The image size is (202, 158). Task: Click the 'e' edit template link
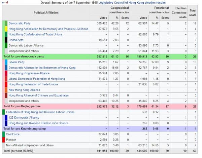[x=3, y=2]
